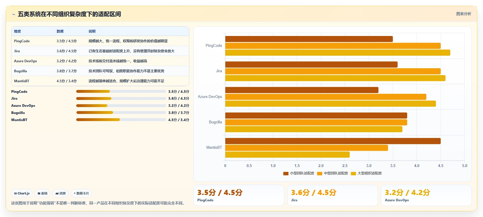Open the Azure DevOps data card showing 3.2分 / 4.2分
The width and height of the screenshot is (483, 217).
coord(426,195)
